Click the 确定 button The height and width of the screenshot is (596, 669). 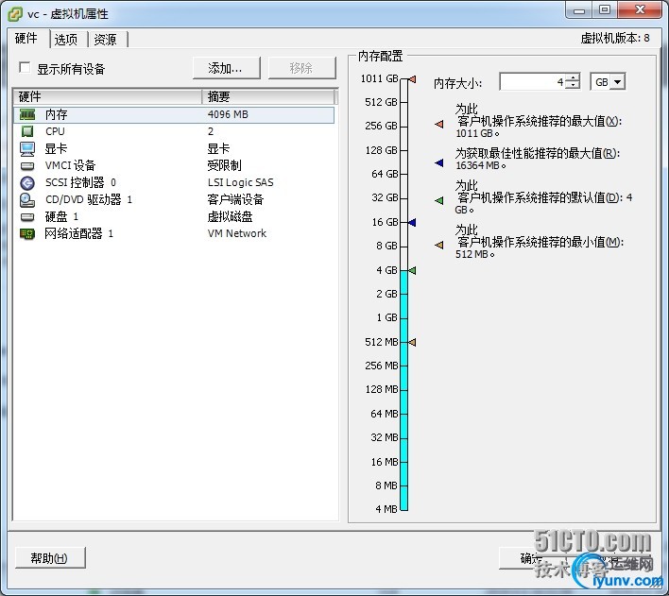click(x=531, y=558)
